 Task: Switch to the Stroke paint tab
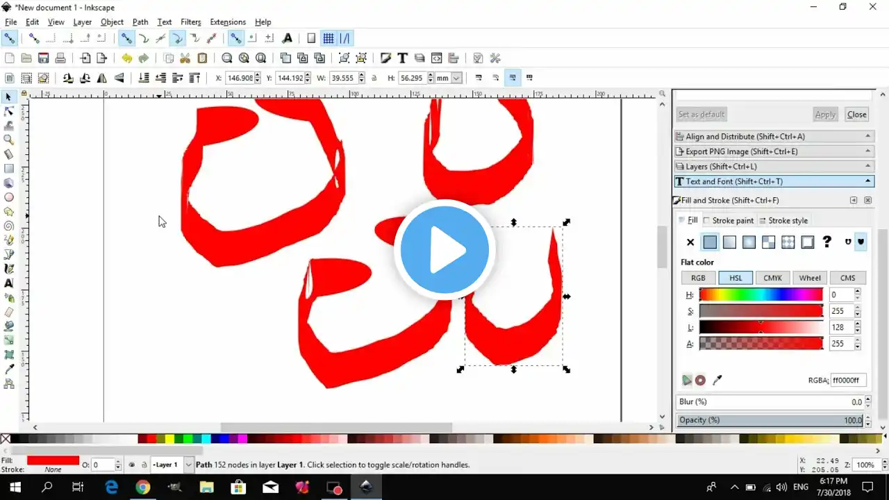coord(729,221)
